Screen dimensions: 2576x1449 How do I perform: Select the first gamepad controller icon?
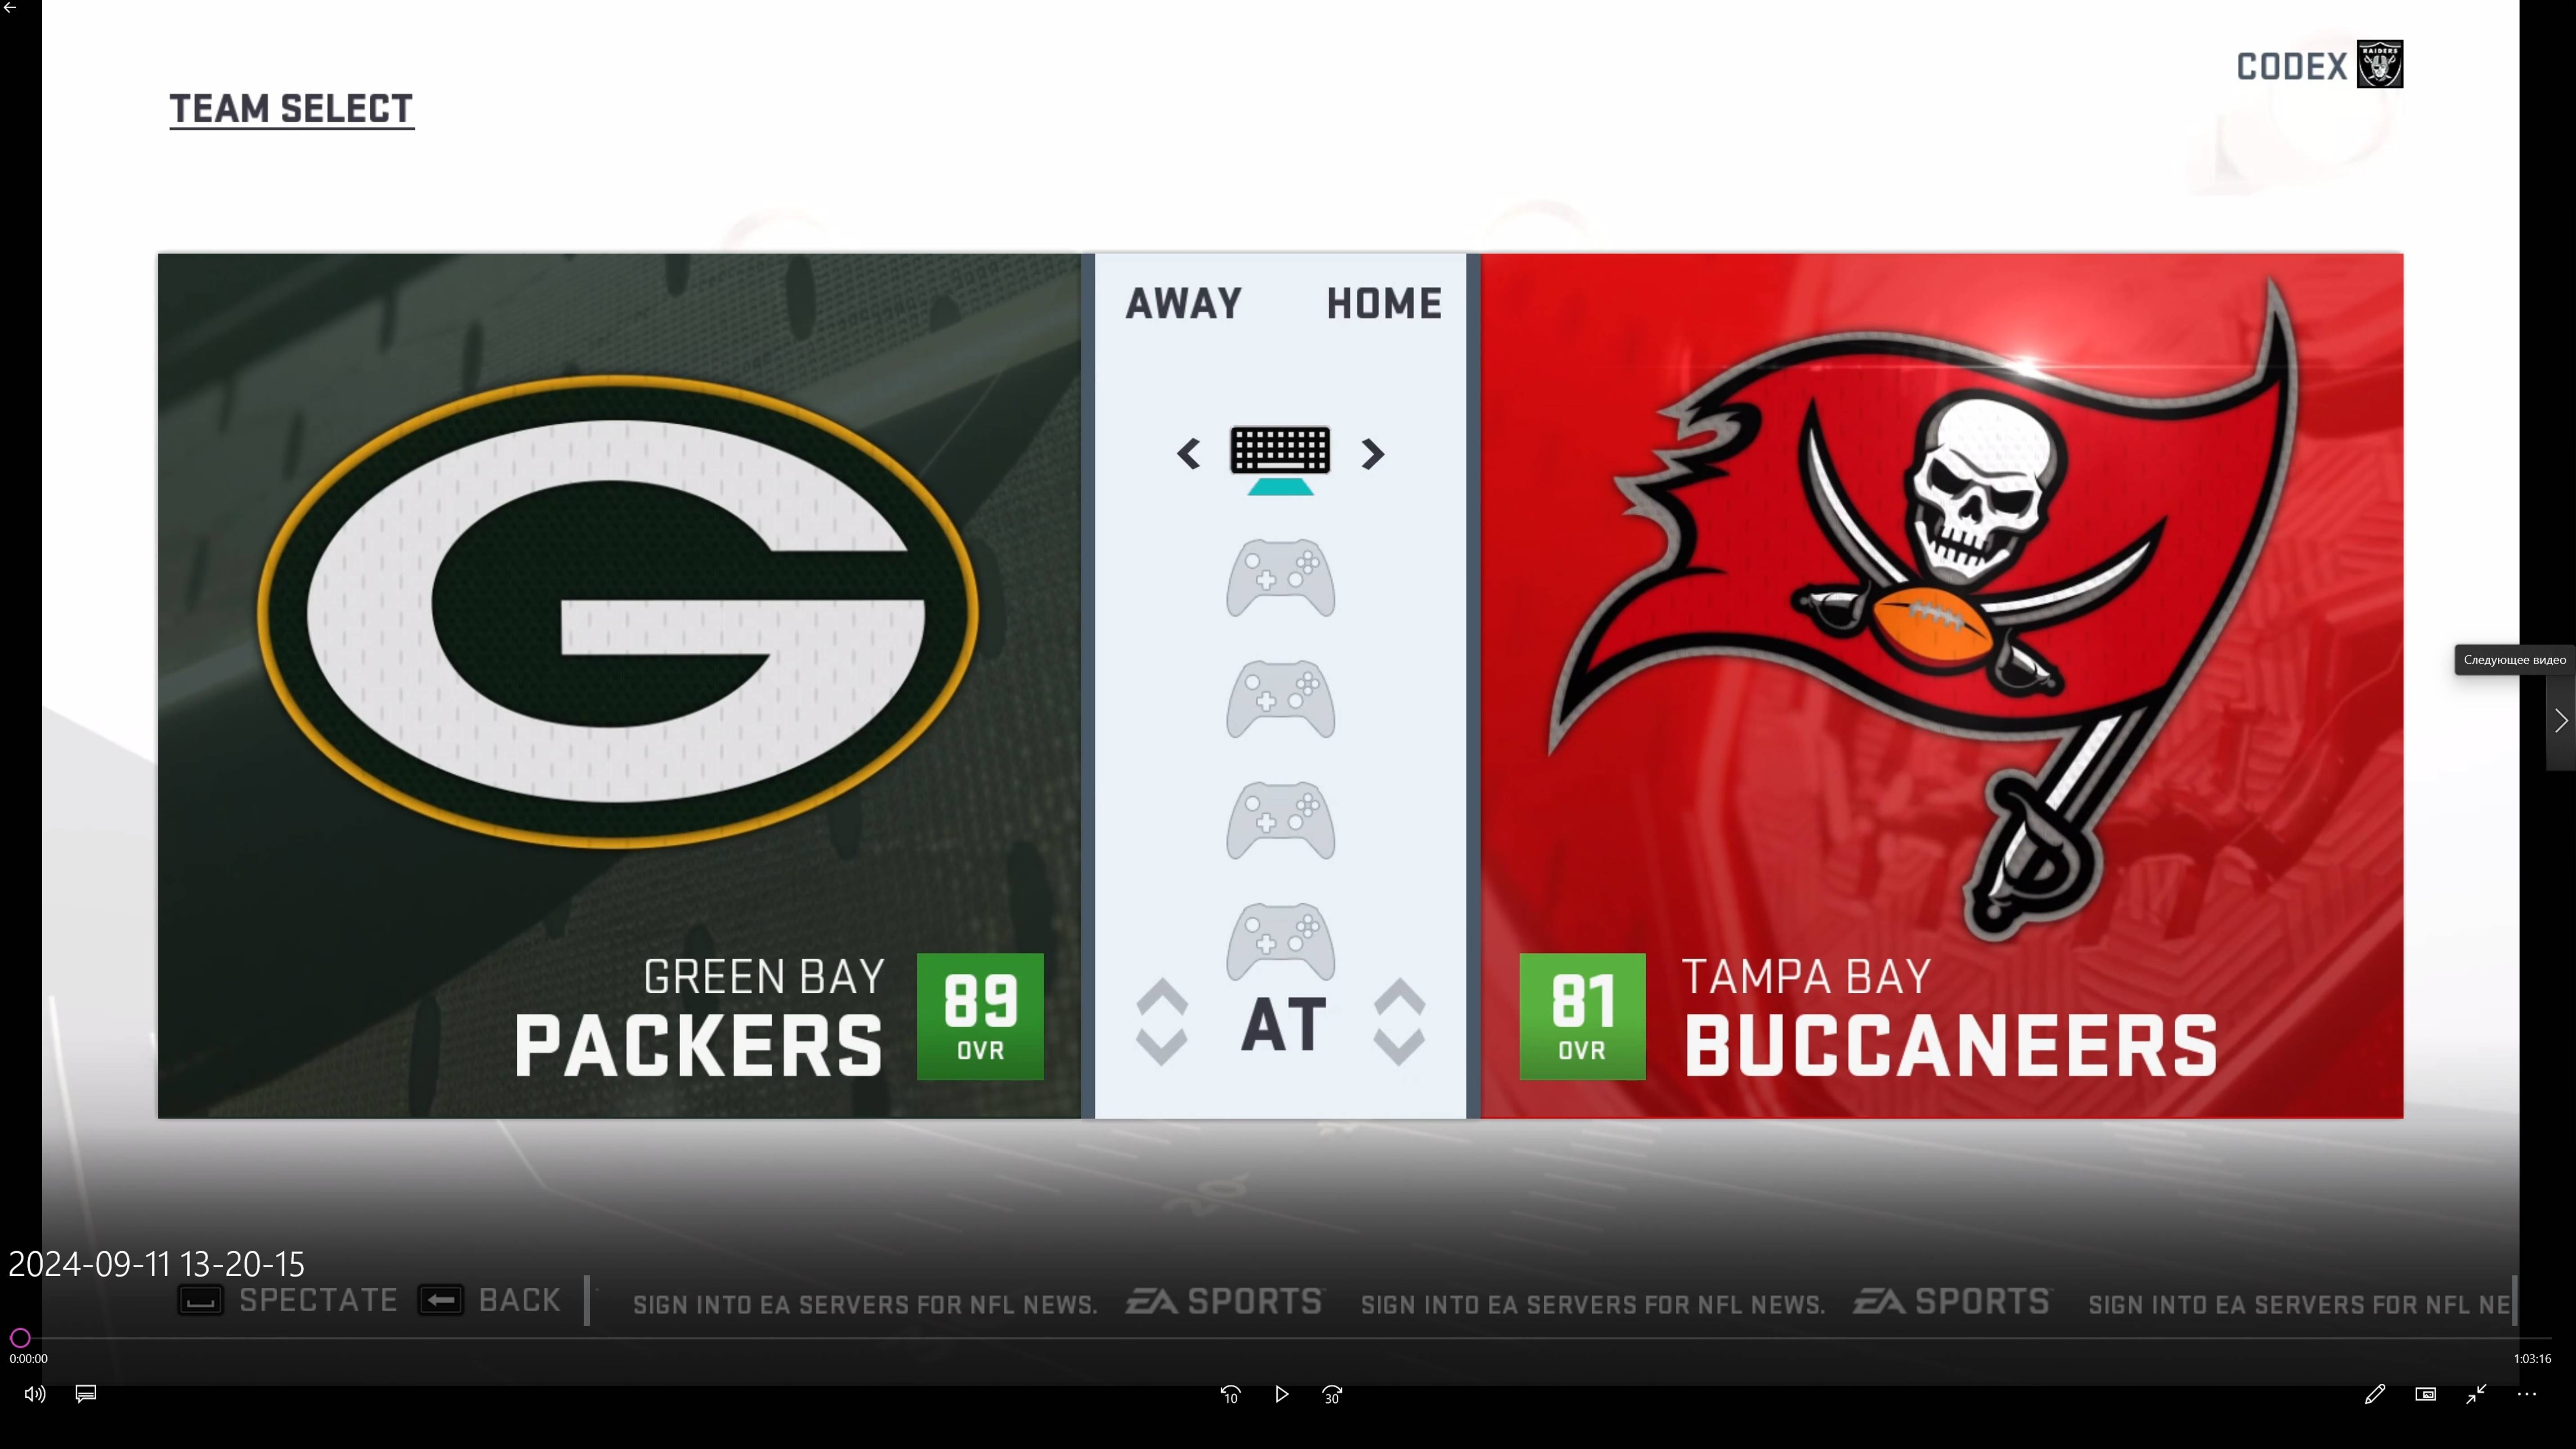(x=1280, y=578)
